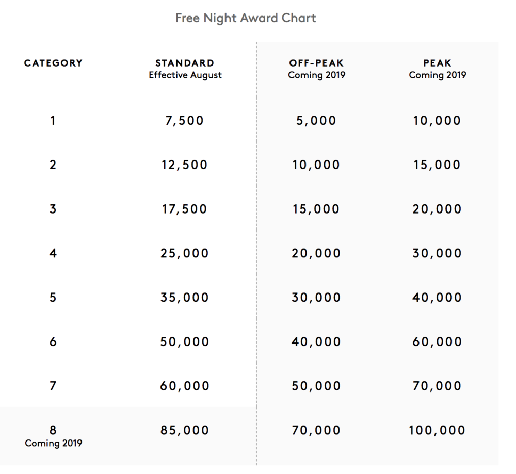Click Category 6 peak value 60,000
The width and height of the screenshot is (516, 474).
[x=437, y=342]
